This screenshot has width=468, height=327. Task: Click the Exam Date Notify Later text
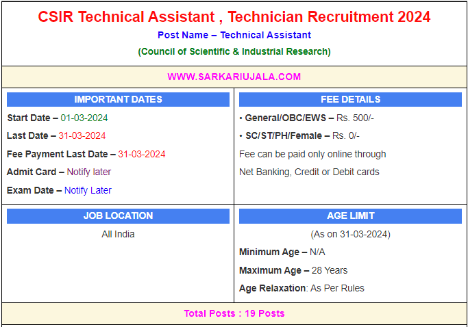(88, 190)
